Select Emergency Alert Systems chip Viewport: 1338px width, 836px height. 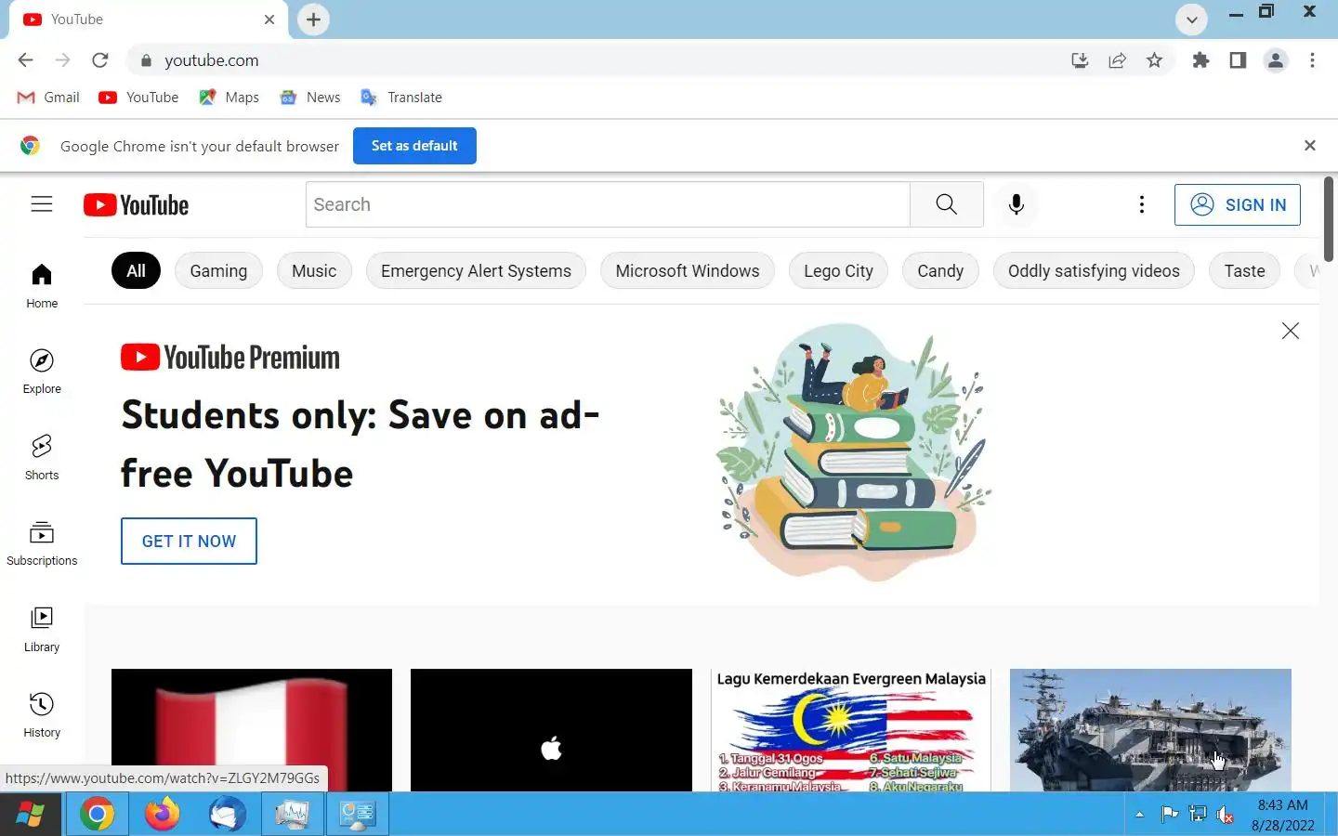[476, 271]
